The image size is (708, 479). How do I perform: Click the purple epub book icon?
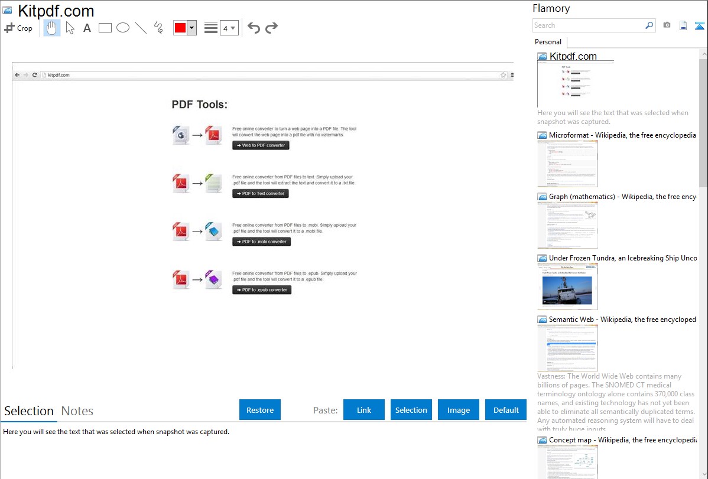213,279
